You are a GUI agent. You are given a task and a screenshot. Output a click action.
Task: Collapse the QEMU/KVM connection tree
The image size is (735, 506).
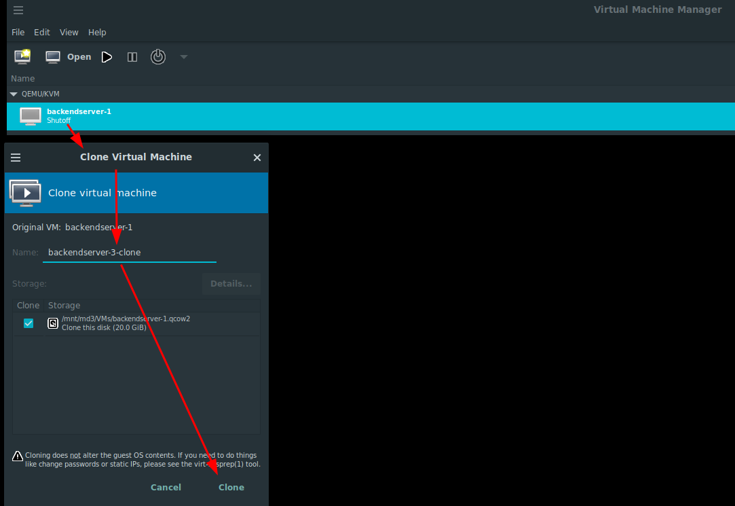(14, 94)
